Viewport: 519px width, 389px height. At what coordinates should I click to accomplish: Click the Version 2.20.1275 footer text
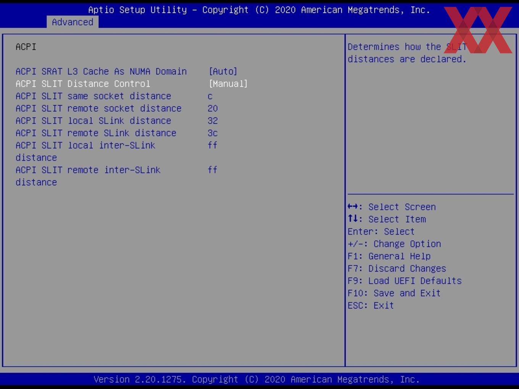point(256,379)
